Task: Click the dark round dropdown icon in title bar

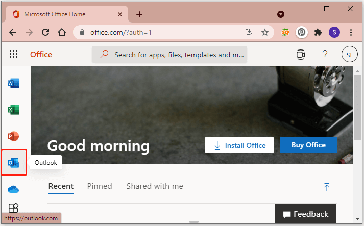Action: 281,14
